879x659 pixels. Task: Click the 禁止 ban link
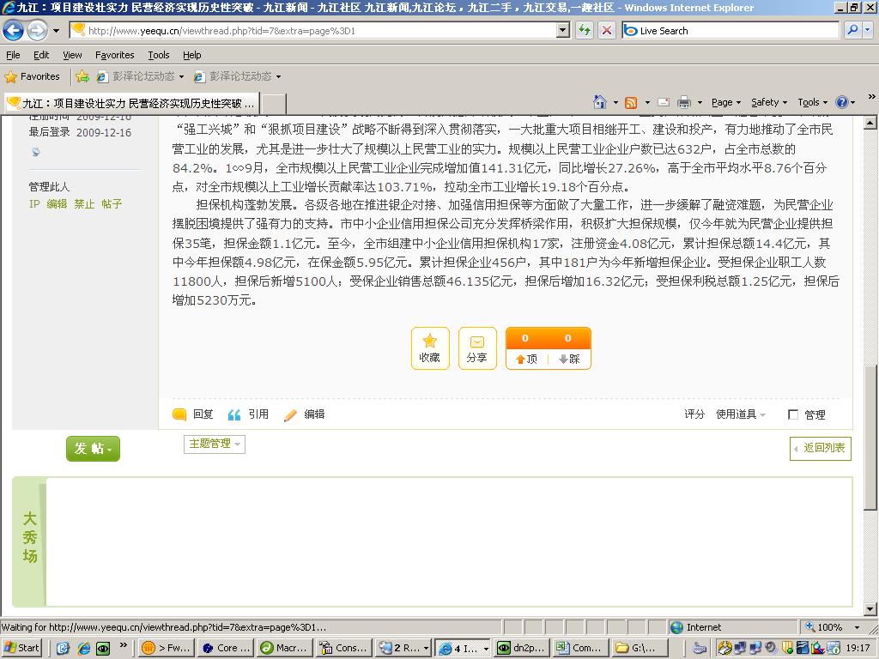pos(84,204)
